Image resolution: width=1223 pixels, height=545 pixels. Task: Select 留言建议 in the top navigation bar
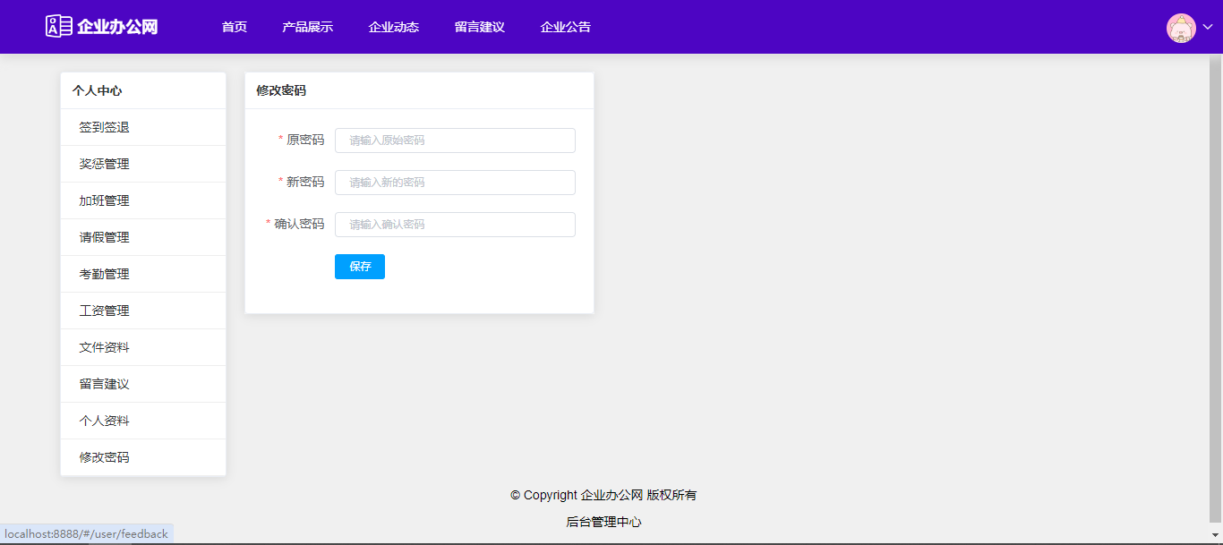click(x=479, y=27)
